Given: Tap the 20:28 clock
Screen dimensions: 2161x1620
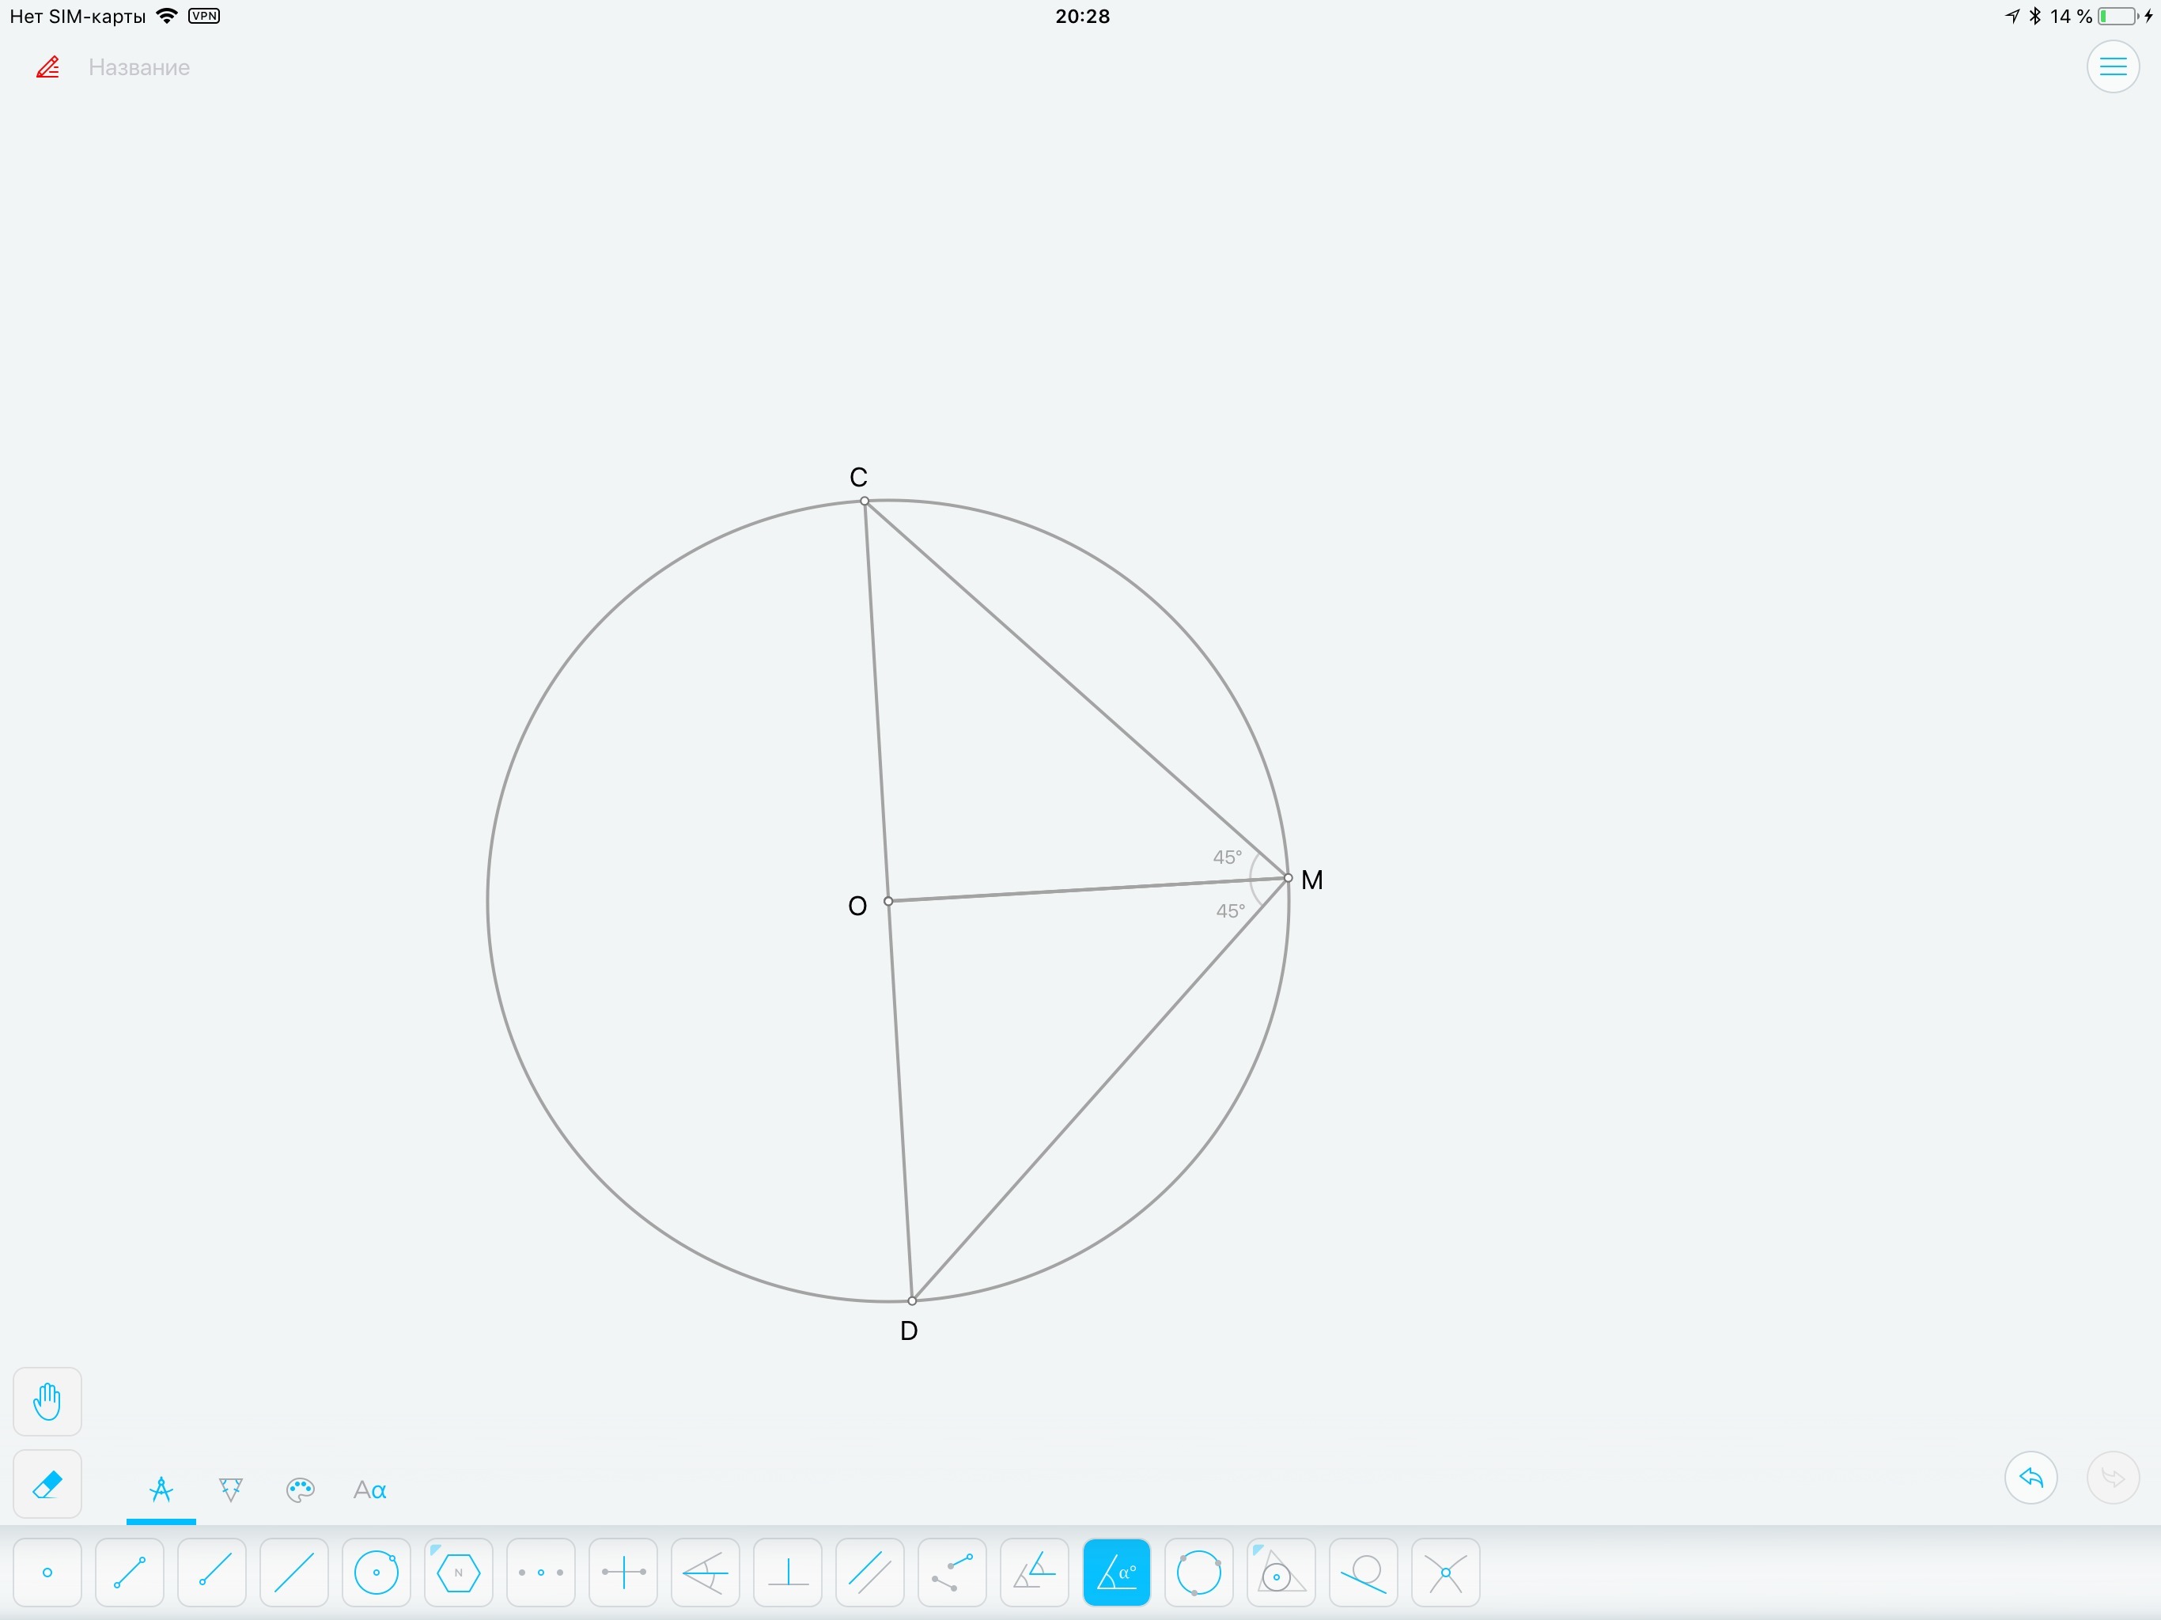Looking at the screenshot, I should (1082, 16).
